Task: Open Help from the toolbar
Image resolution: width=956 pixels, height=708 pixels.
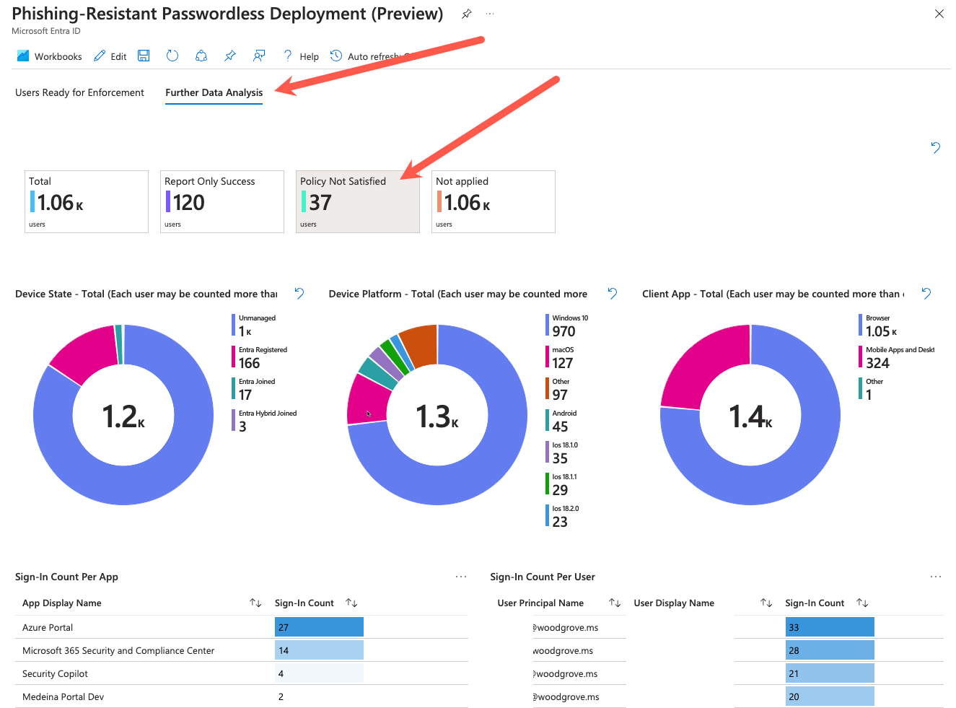Action: point(301,56)
